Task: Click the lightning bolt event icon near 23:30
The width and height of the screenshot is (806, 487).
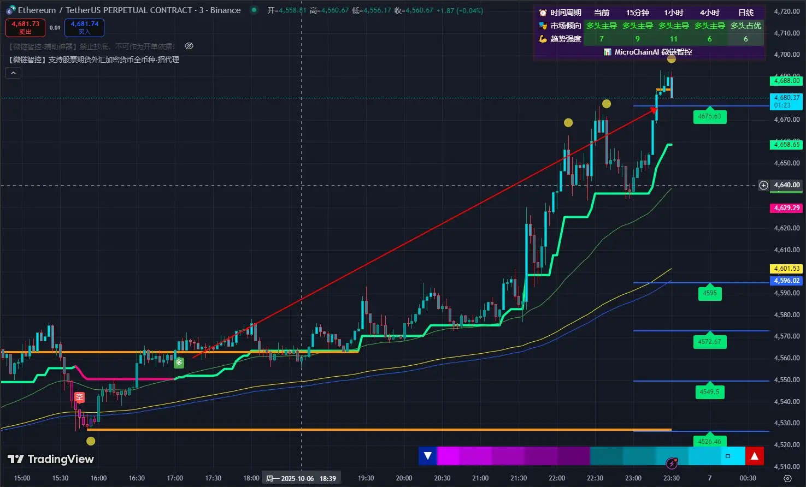Action: click(672, 464)
